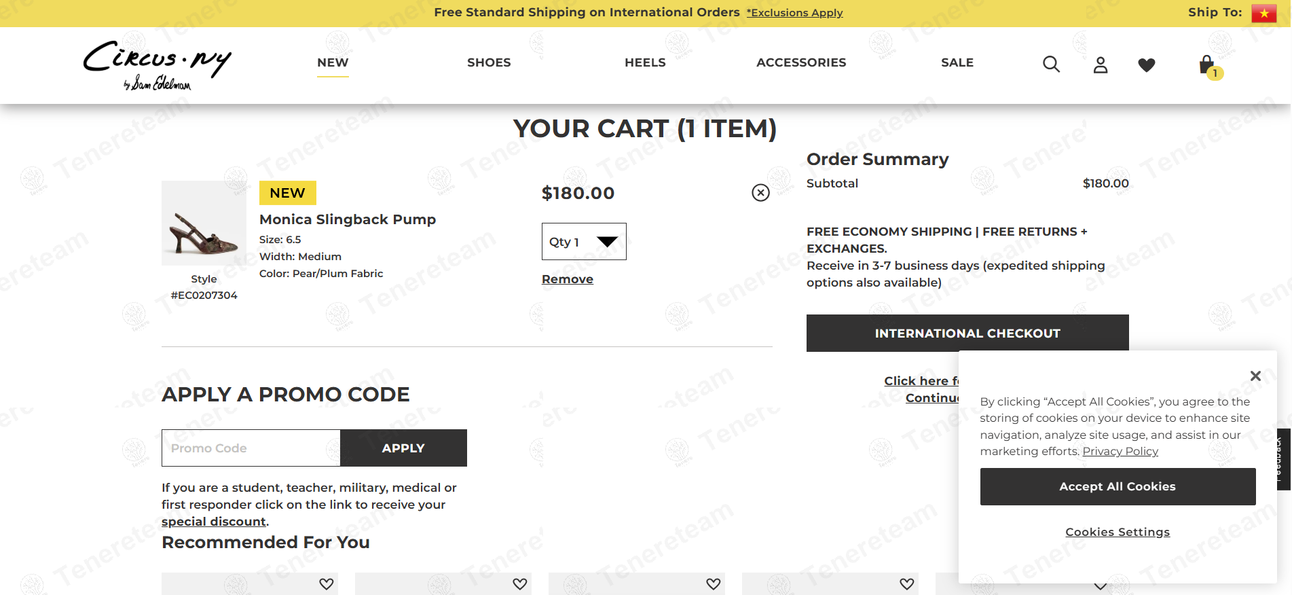Favorite the fourth recommended product
This screenshot has width=1292, height=595.
point(907,583)
